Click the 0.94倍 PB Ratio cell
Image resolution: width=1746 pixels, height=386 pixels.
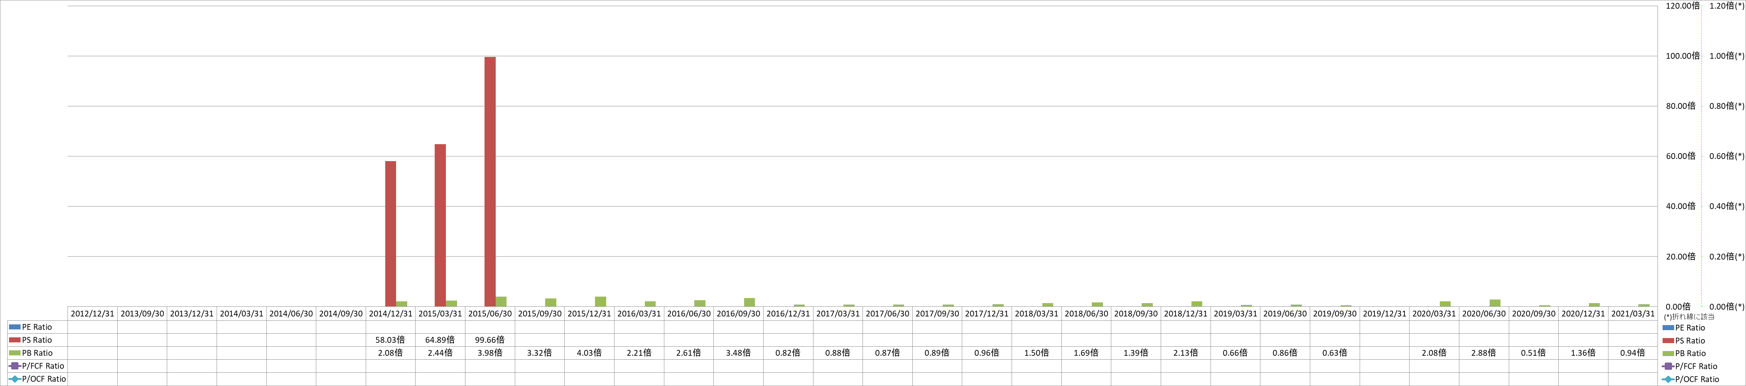coord(1633,353)
